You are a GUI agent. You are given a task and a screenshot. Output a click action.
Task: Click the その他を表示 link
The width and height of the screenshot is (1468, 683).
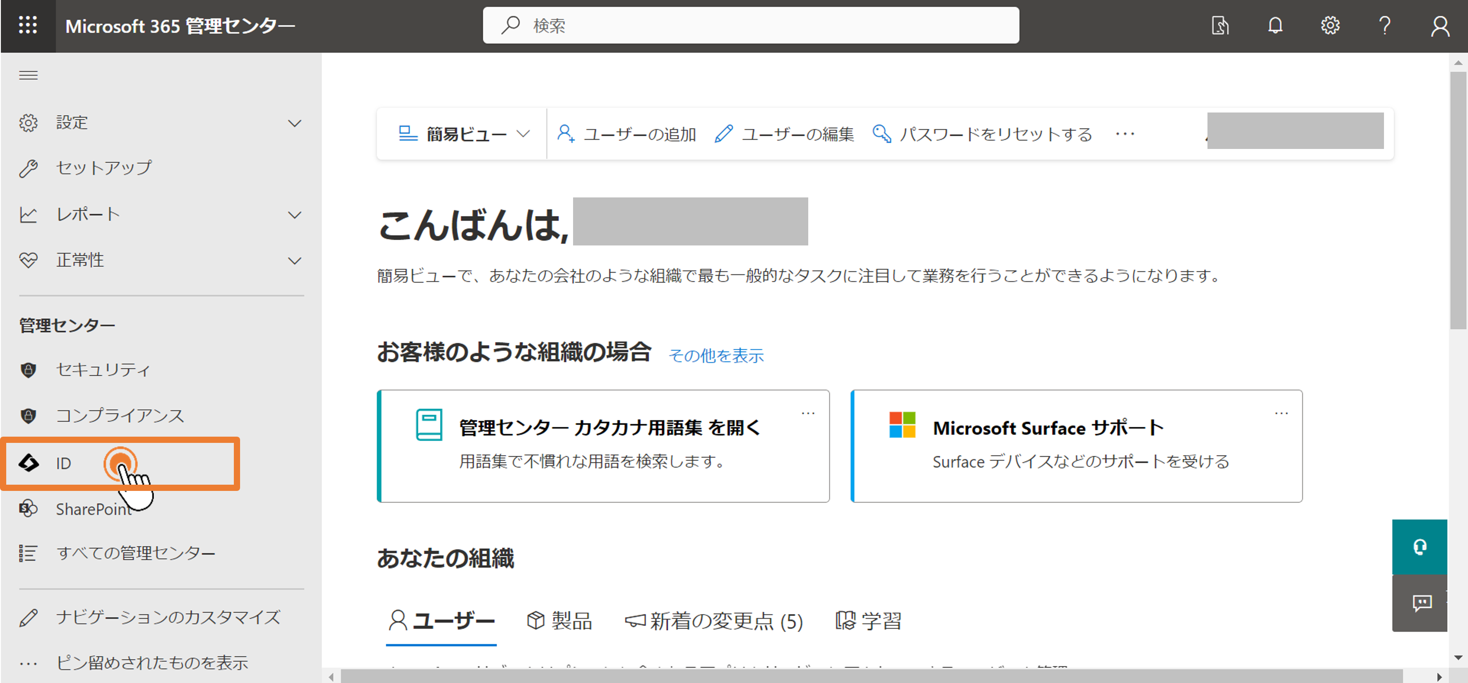(716, 355)
